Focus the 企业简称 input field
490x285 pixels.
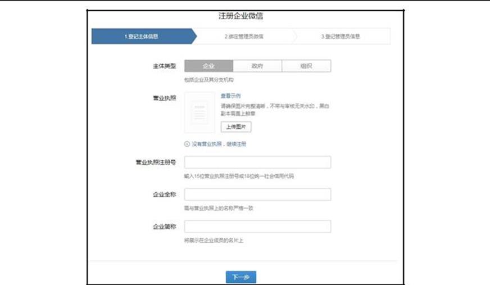click(x=257, y=227)
